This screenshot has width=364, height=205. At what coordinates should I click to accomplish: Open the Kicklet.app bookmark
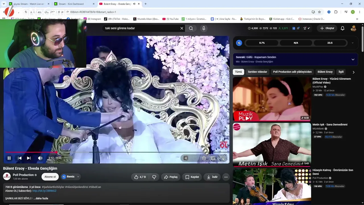(282, 19)
